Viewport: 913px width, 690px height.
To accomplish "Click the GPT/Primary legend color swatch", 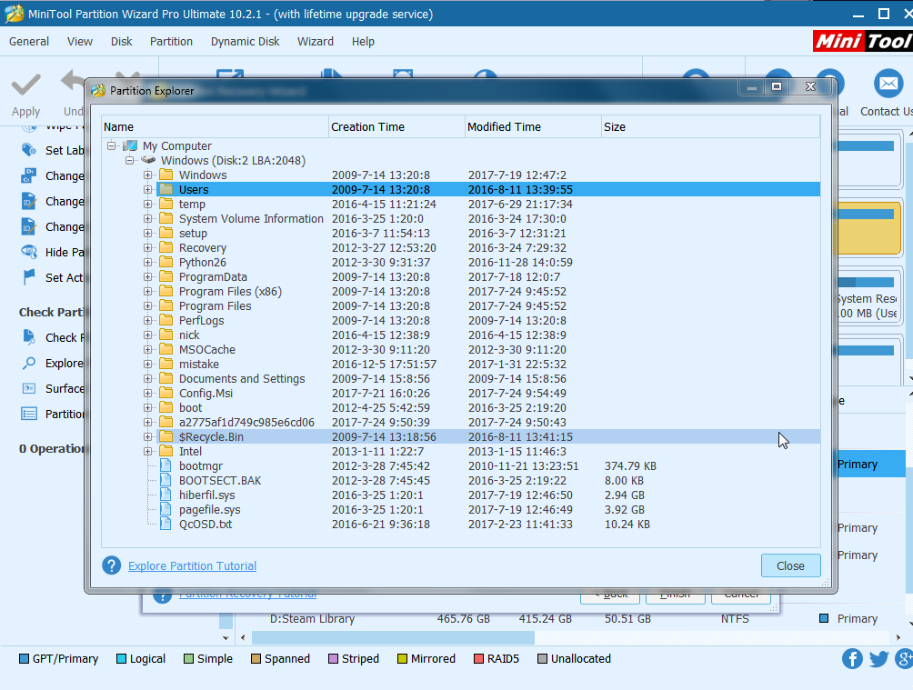I will point(24,658).
